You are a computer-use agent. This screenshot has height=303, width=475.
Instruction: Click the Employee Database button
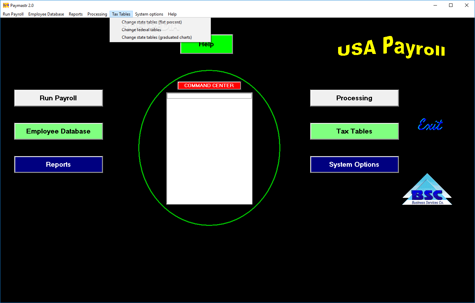point(58,131)
